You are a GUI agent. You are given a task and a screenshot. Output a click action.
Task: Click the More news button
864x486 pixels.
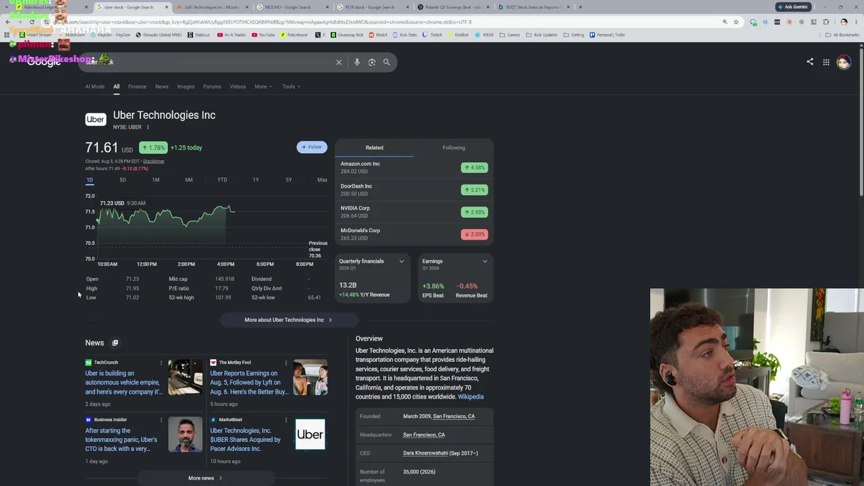tap(205, 478)
